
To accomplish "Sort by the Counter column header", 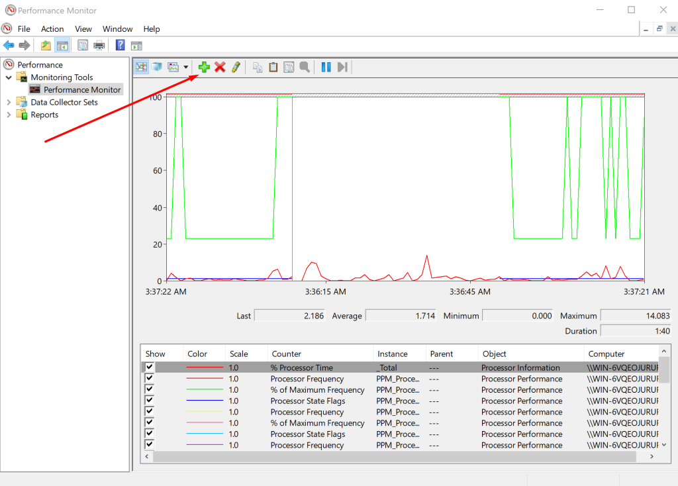I will tap(320, 354).
